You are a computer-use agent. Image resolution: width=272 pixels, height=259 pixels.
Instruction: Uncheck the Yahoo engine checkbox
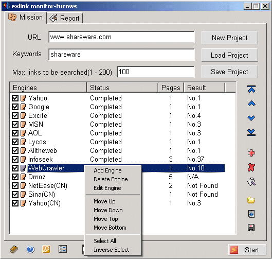pyautogui.click(x=15, y=98)
